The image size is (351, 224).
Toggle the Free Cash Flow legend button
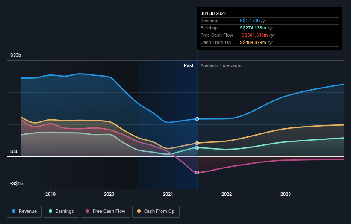106,212
